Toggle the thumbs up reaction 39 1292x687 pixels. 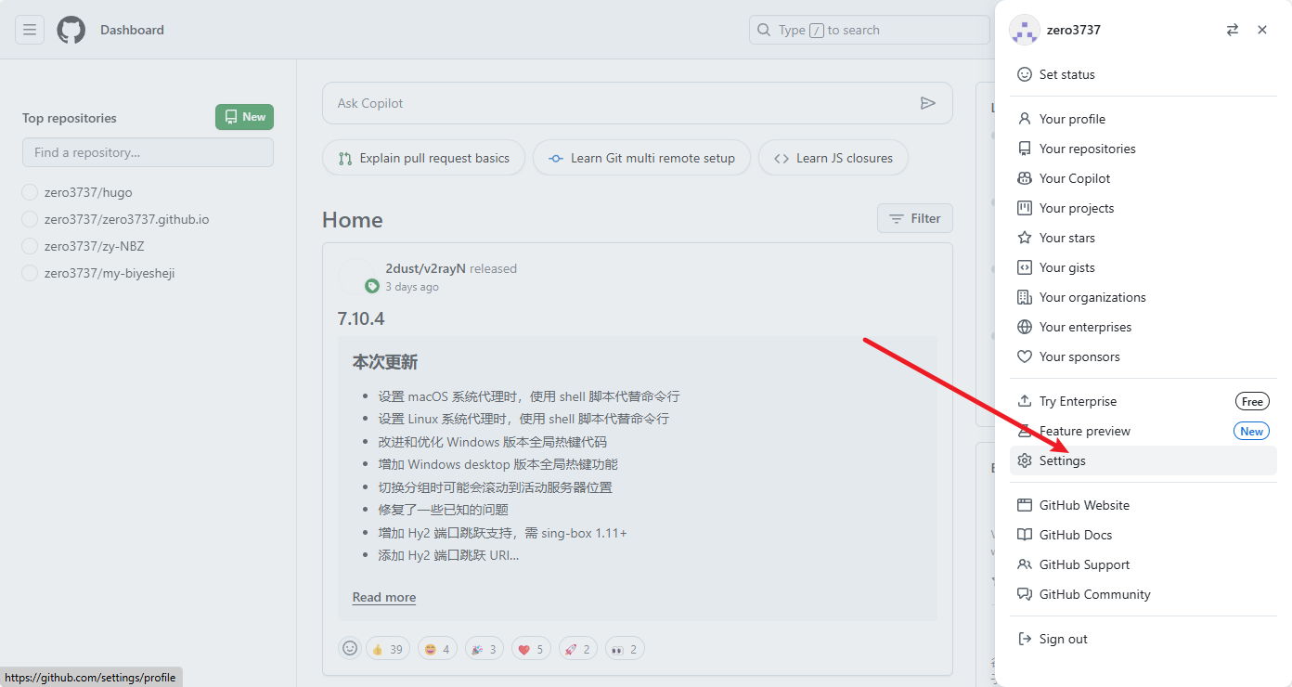tap(388, 649)
